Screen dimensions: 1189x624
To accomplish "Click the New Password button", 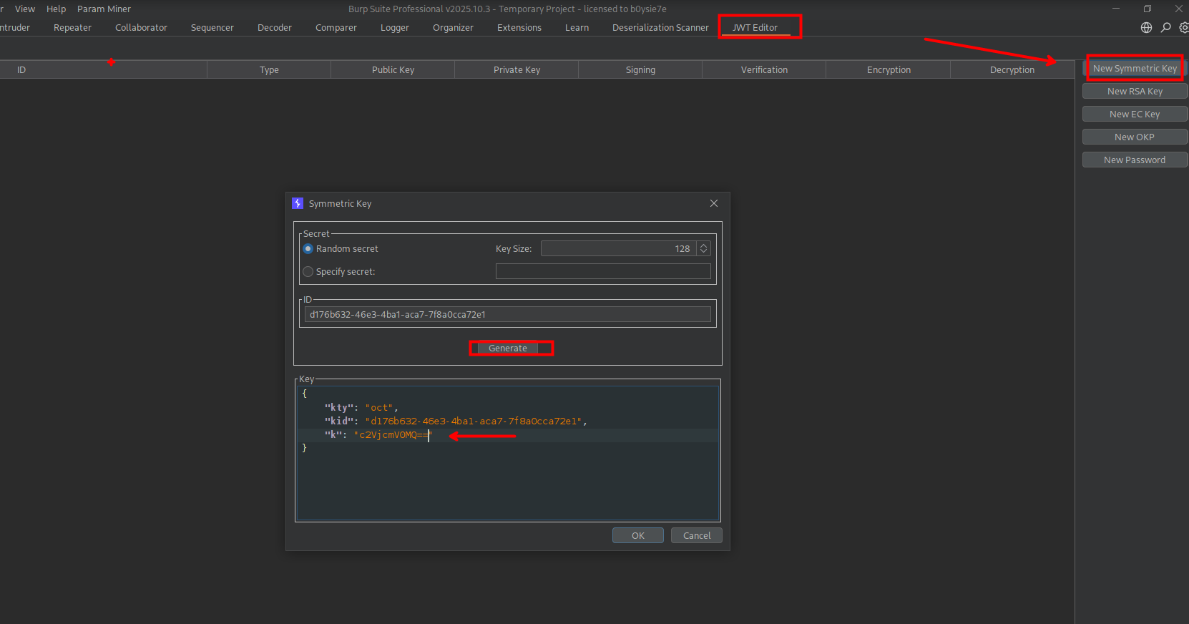I will click(1135, 160).
